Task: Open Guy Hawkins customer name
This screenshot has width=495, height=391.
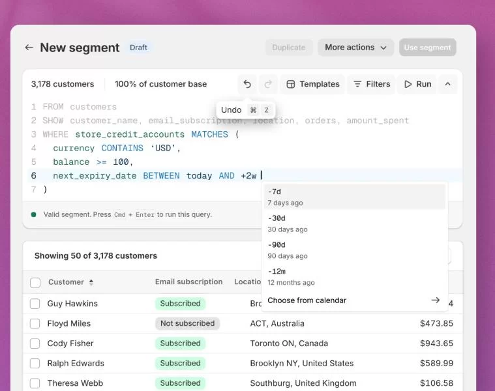Action: coord(72,304)
